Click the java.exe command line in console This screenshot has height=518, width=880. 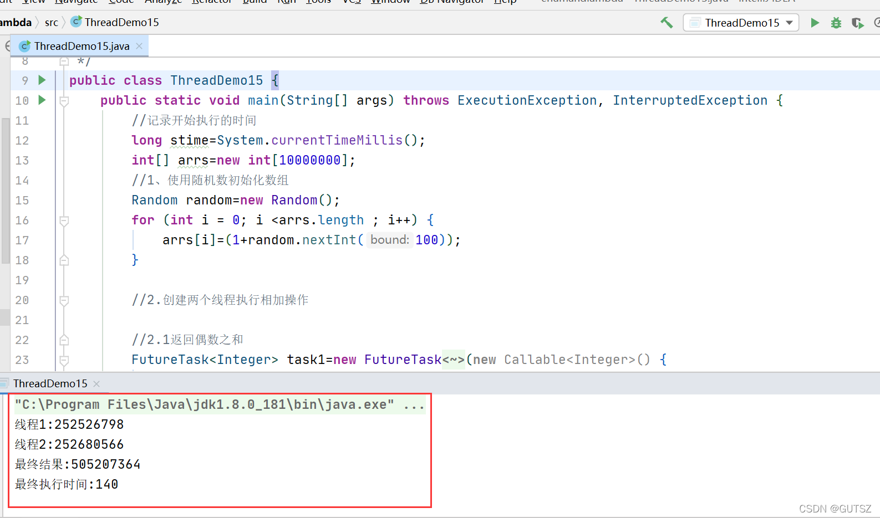click(x=220, y=404)
